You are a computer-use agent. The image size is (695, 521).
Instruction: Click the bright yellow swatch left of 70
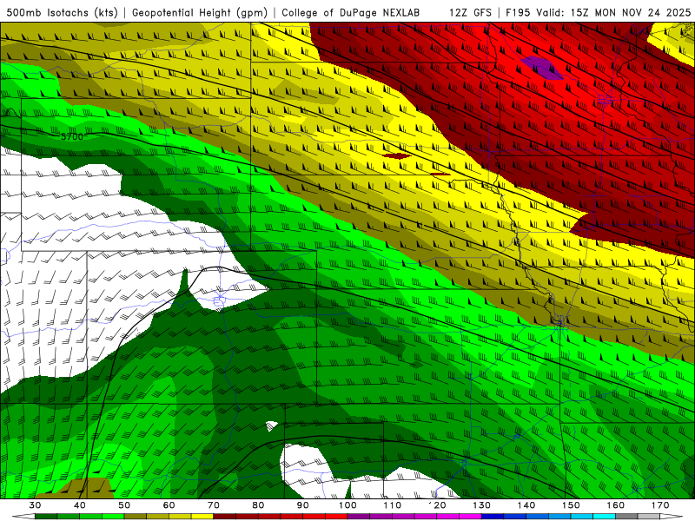[x=202, y=517]
